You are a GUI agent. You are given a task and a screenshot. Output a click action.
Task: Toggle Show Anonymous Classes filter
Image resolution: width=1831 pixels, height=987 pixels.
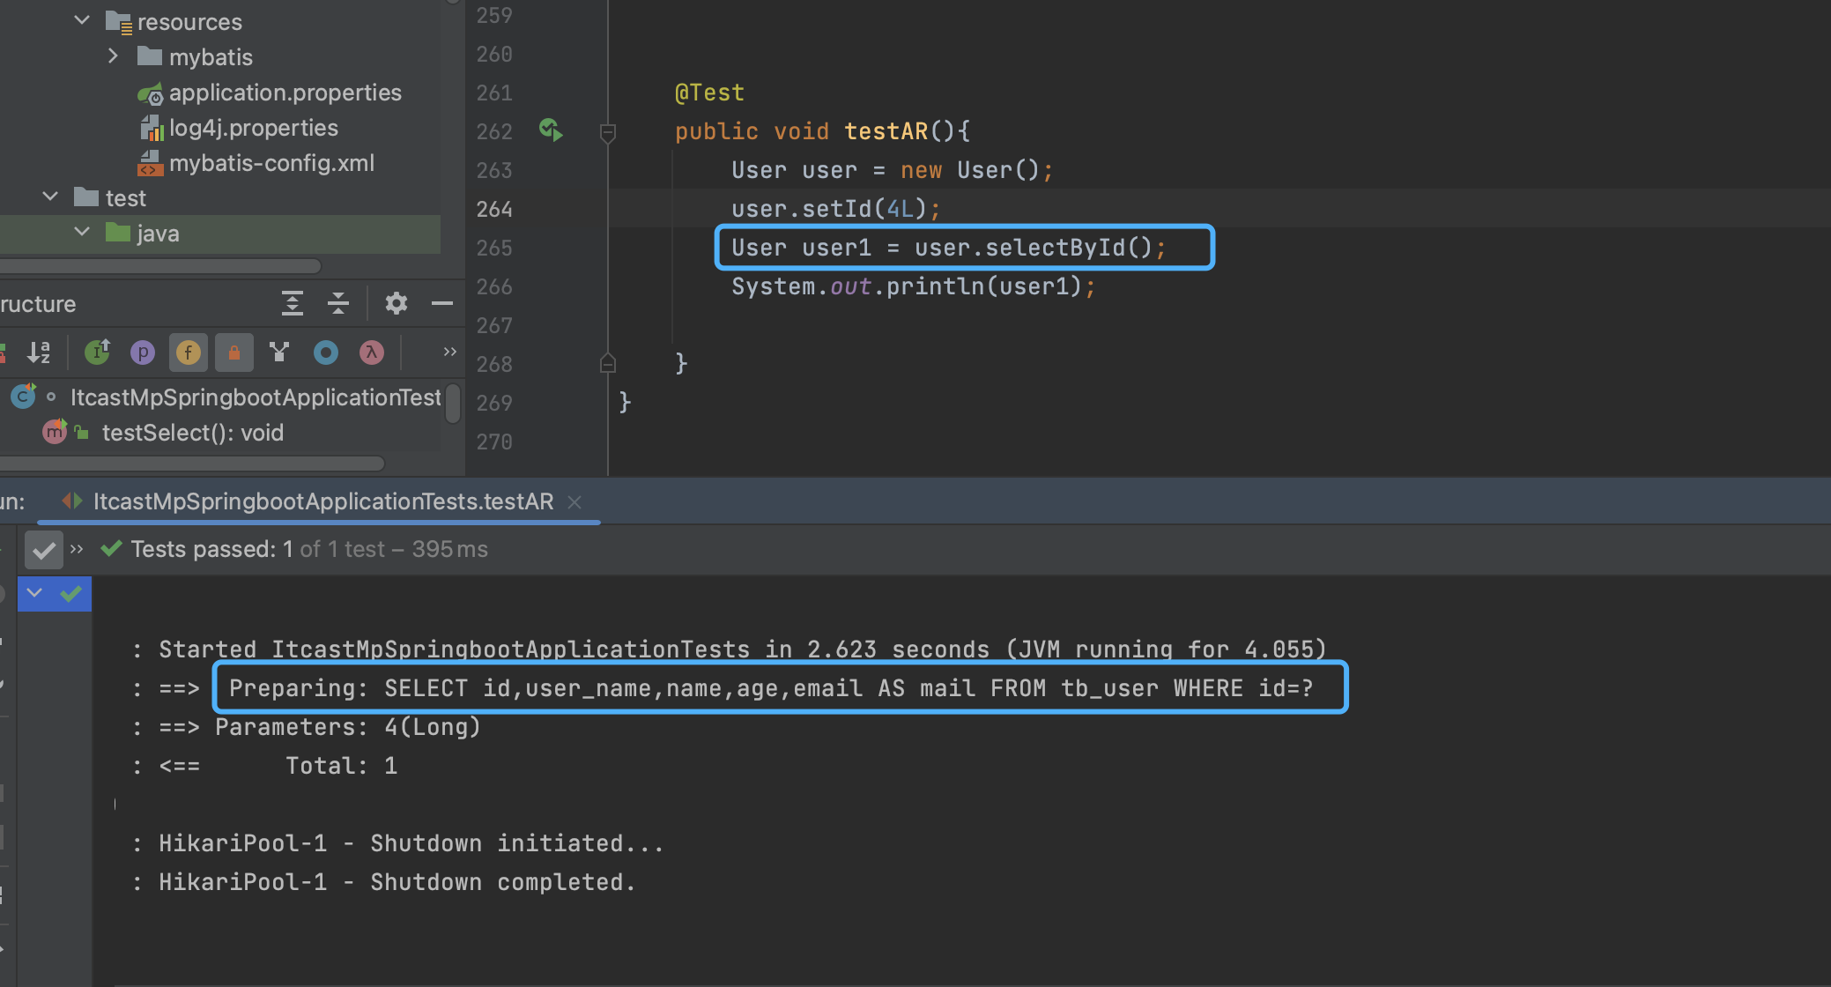click(x=326, y=352)
